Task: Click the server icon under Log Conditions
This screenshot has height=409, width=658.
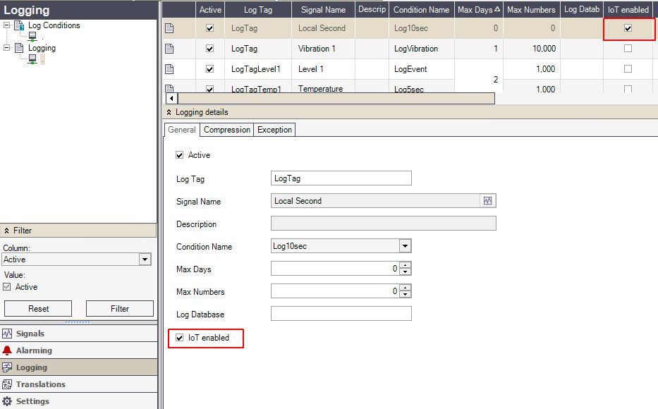Action: [32, 37]
